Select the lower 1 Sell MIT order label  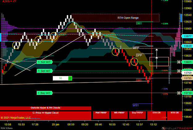pos(45,71)
